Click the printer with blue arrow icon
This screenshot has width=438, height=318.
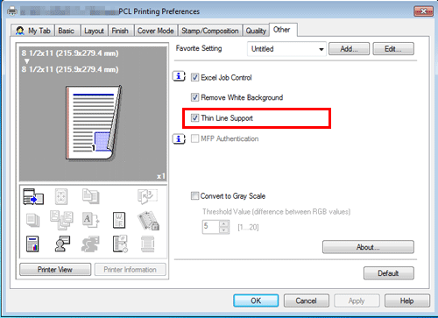tap(33, 196)
